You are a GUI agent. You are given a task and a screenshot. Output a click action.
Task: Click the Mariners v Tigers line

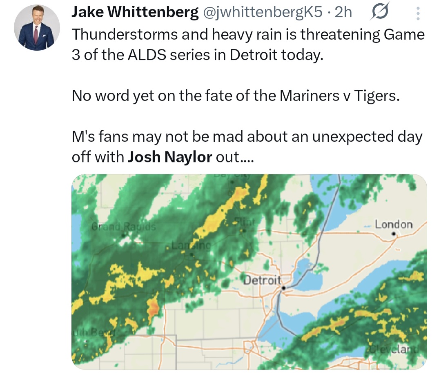pyautogui.click(x=235, y=96)
